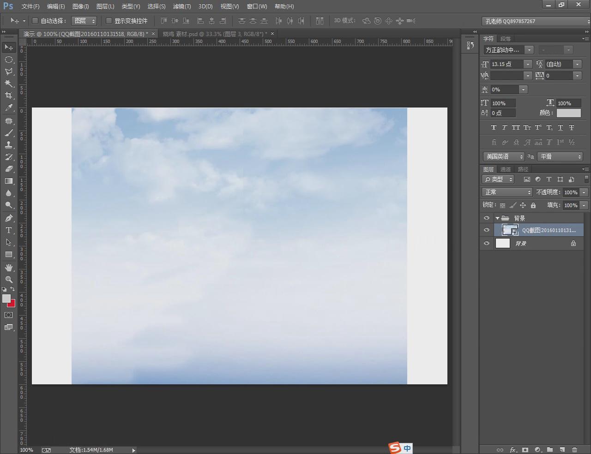This screenshot has height=454, width=591.
Task: Collapse the 背景 group triangle
Action: [x=497, y=218]
